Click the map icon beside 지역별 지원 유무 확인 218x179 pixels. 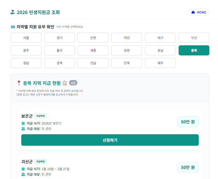click(x=13, y=27)
